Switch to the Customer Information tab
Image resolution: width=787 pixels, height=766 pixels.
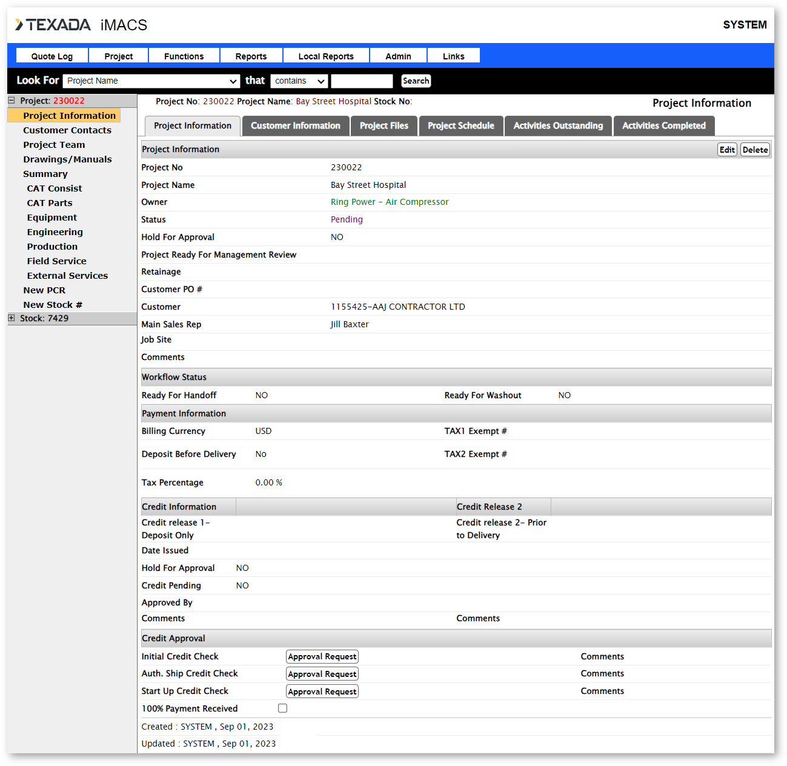pos(296,126)
